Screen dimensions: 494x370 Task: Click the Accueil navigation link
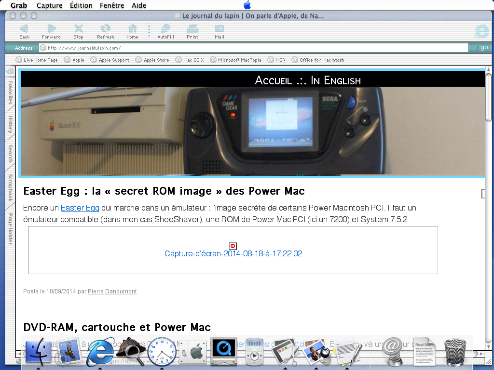tap(273, 80)
